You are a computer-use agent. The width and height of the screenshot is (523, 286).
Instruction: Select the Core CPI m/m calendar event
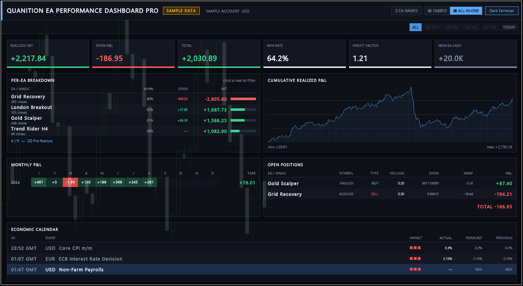262,248
